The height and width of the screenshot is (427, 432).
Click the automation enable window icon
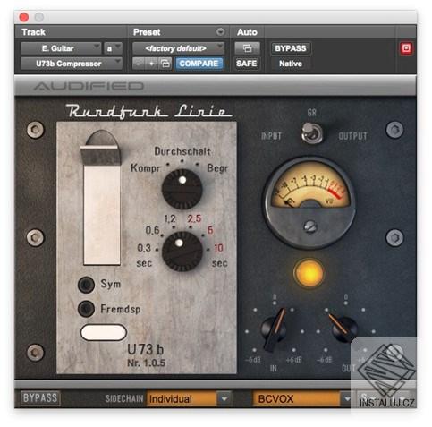click(x=247, y=48)
